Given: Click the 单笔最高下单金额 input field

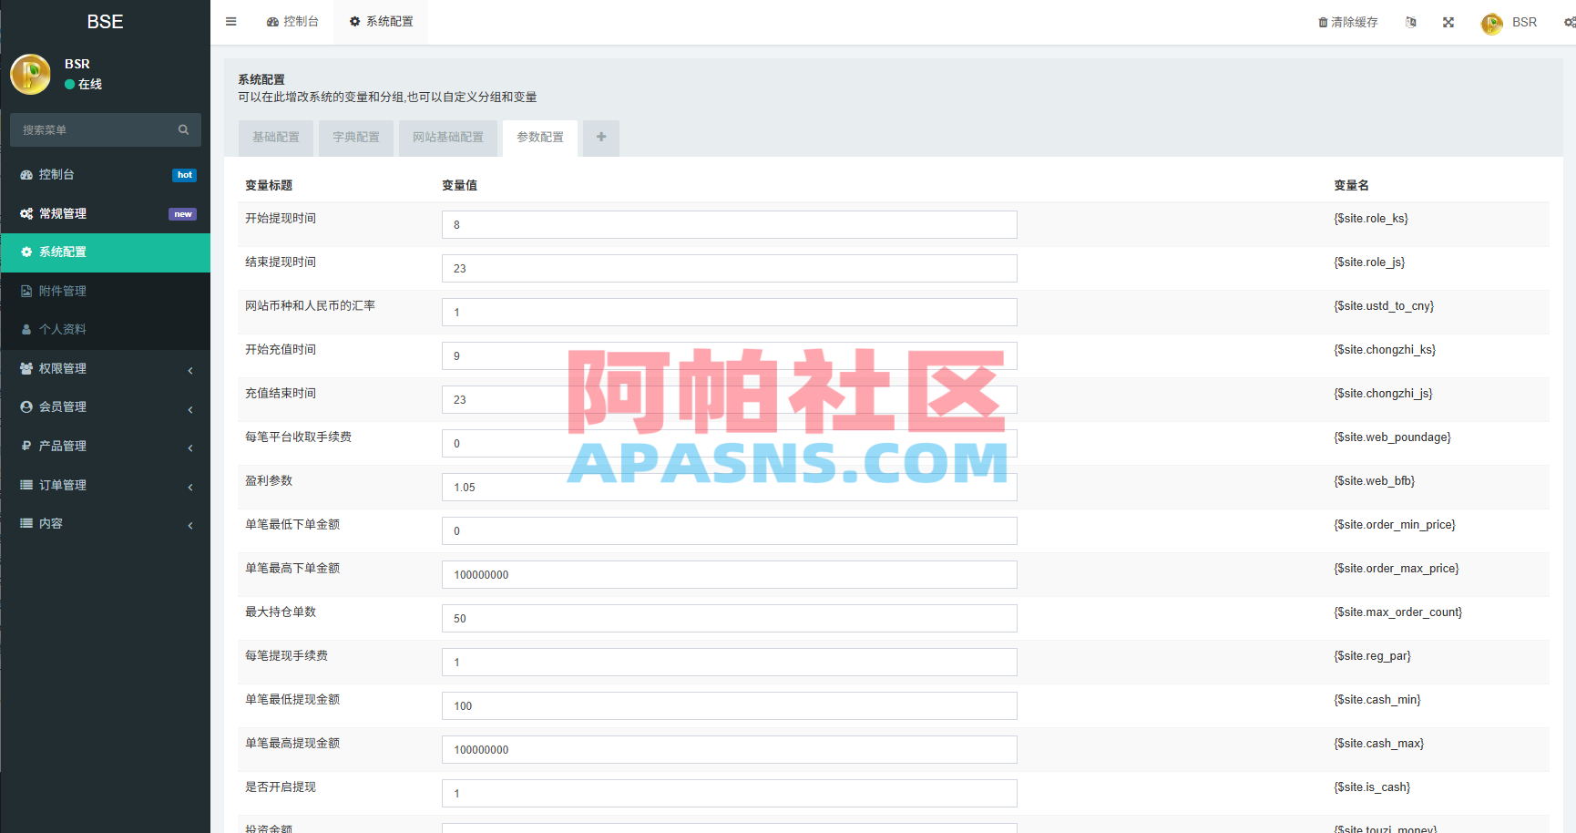Looking at the screenshot, I should click(730, 575).
